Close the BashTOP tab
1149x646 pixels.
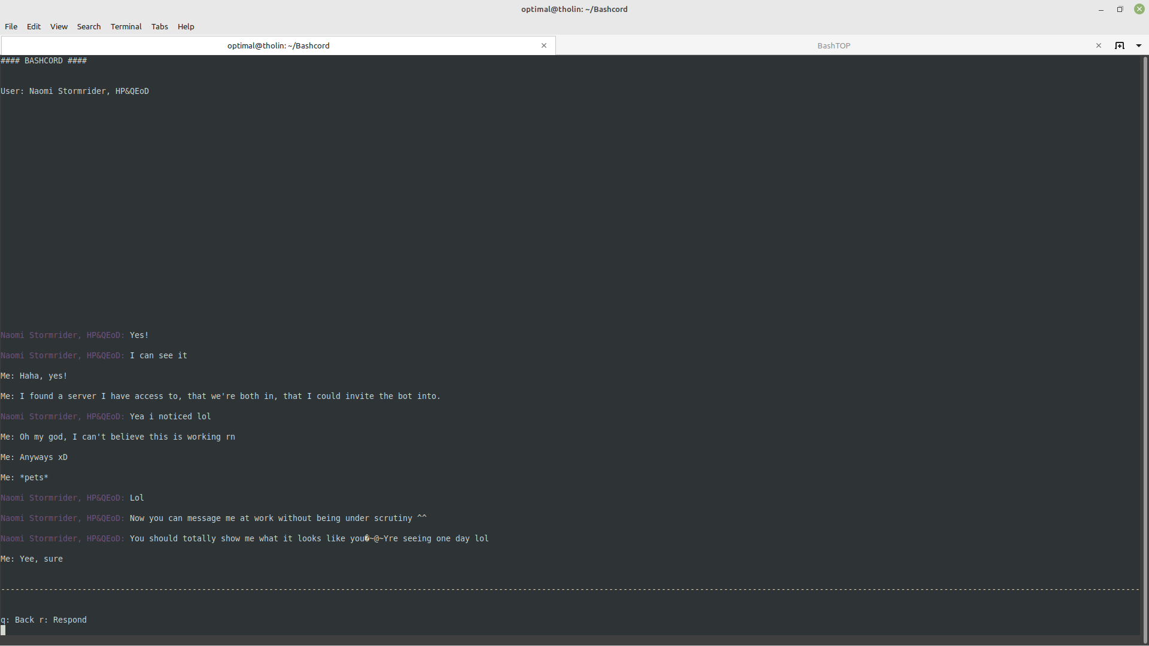(x=1098, y=45)
